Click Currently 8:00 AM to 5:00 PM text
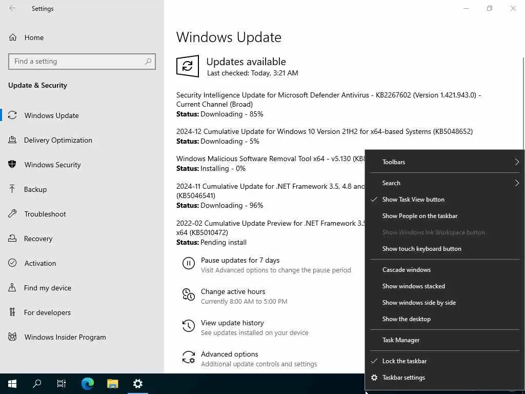This screenshot has height=394, width=525. tap(244, 301)
